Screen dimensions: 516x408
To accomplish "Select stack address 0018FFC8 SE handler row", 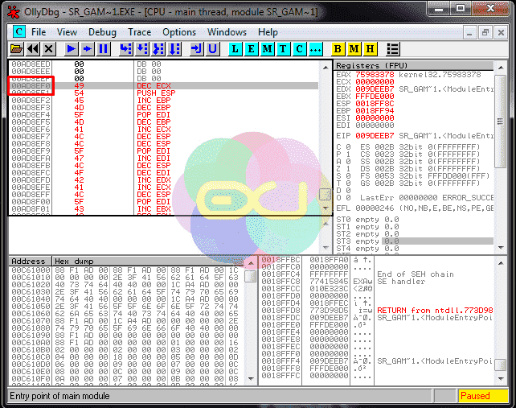I will 377,282.
